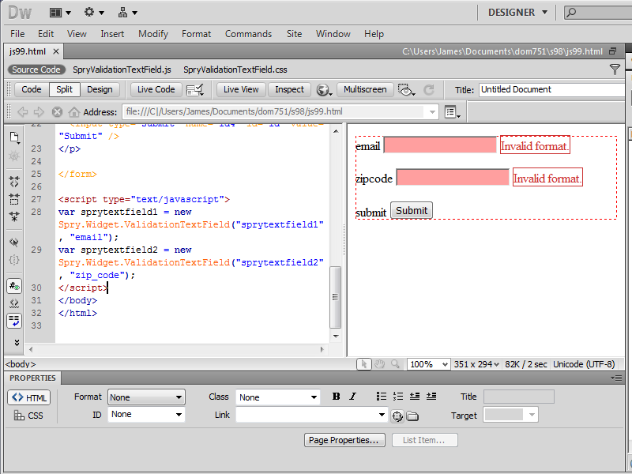
Task: Click the Home icon beside the Address field
Action: tap(74, 112)
